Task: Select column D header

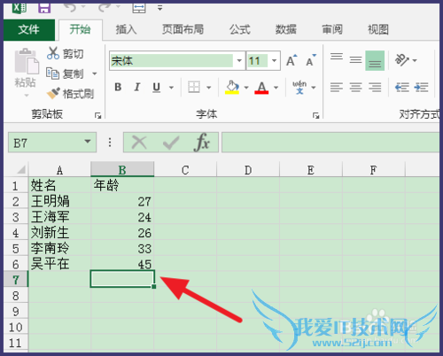Action: click(x=248, y=169)
